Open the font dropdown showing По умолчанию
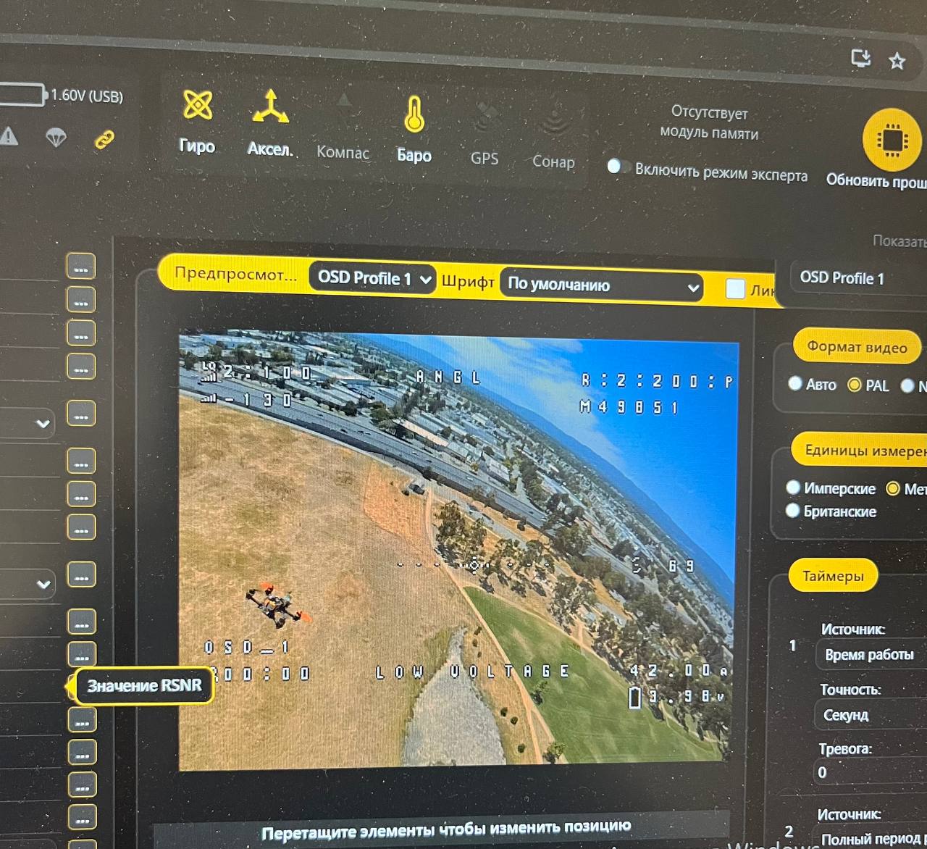 point(601,285)
